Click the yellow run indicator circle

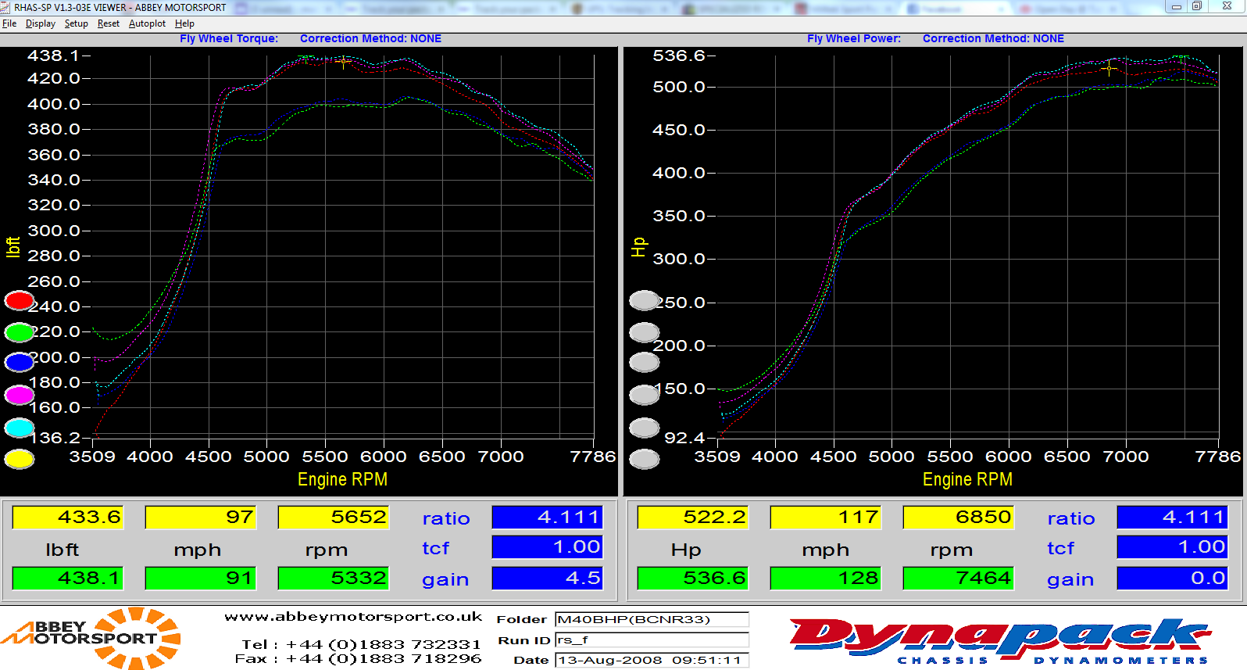click(x=20, y=460)
